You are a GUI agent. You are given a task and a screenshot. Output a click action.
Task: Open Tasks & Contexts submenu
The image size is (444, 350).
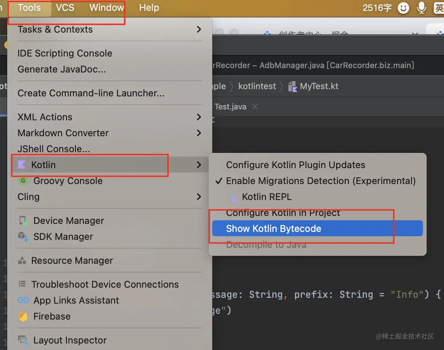click(x=110, y=29)
